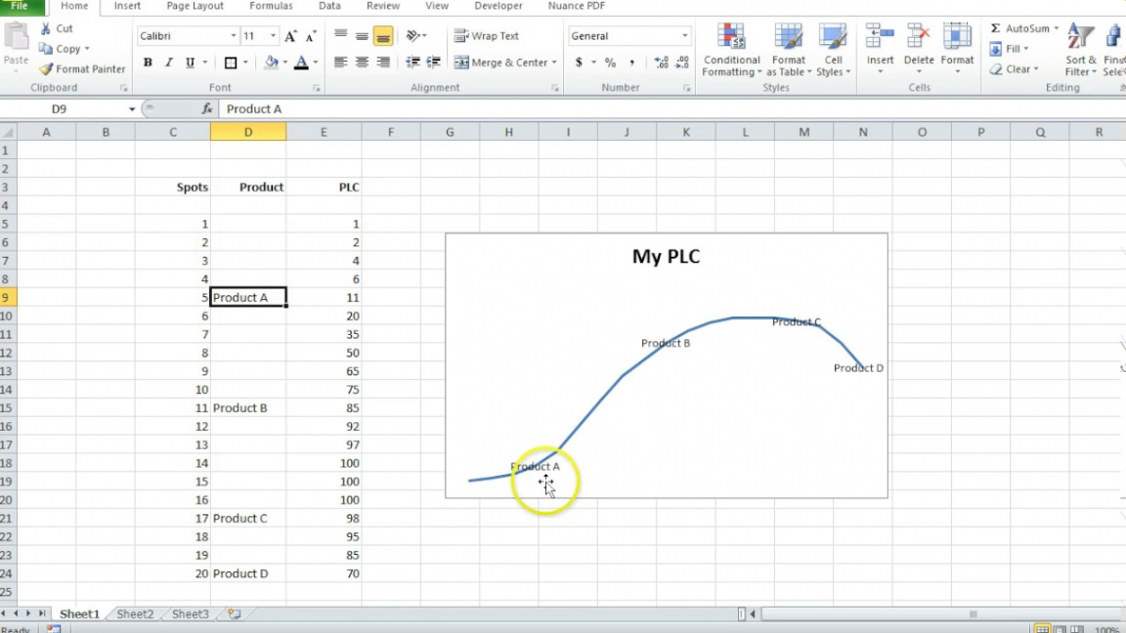Image resolution: width=1126 pixels, height=633 pixels.
Task: Click the font color A swatch
Action: [x=301, y=63]
